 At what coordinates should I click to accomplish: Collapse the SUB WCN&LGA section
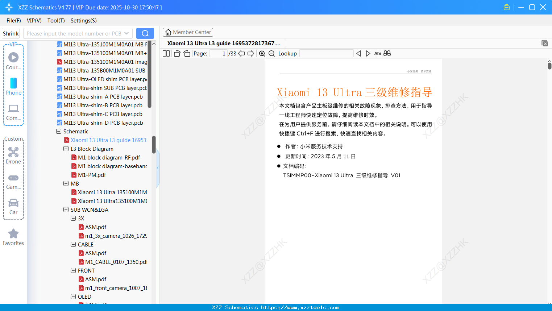pos(66,210)
